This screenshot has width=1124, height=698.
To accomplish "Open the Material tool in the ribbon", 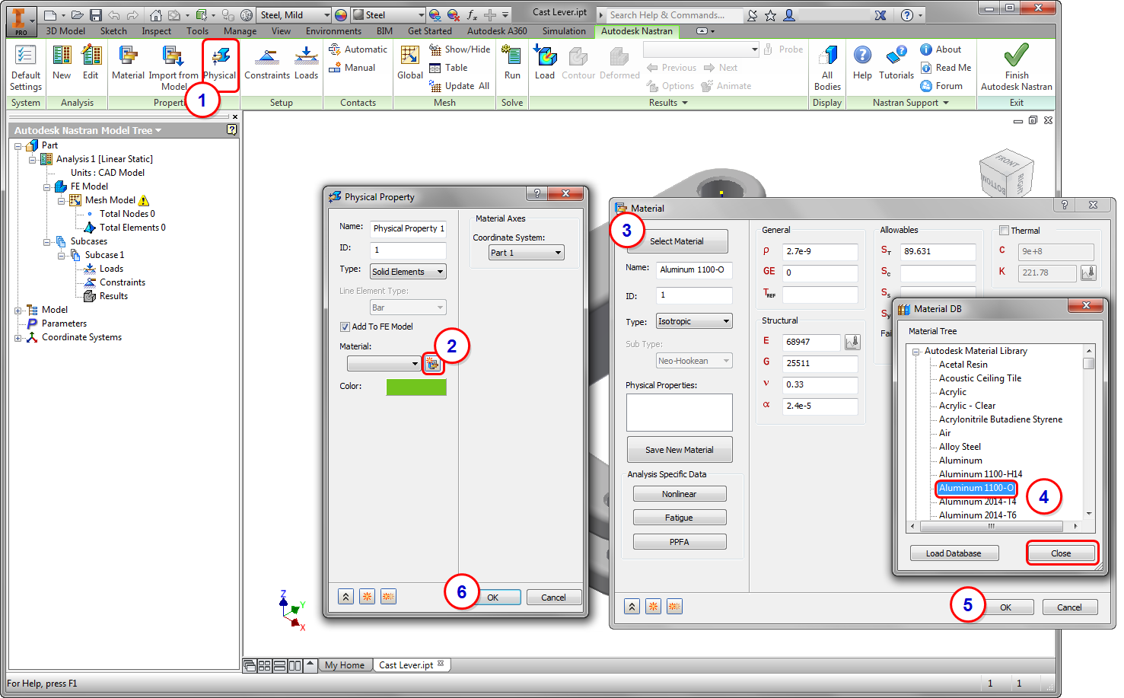I will tap(128, 62).
